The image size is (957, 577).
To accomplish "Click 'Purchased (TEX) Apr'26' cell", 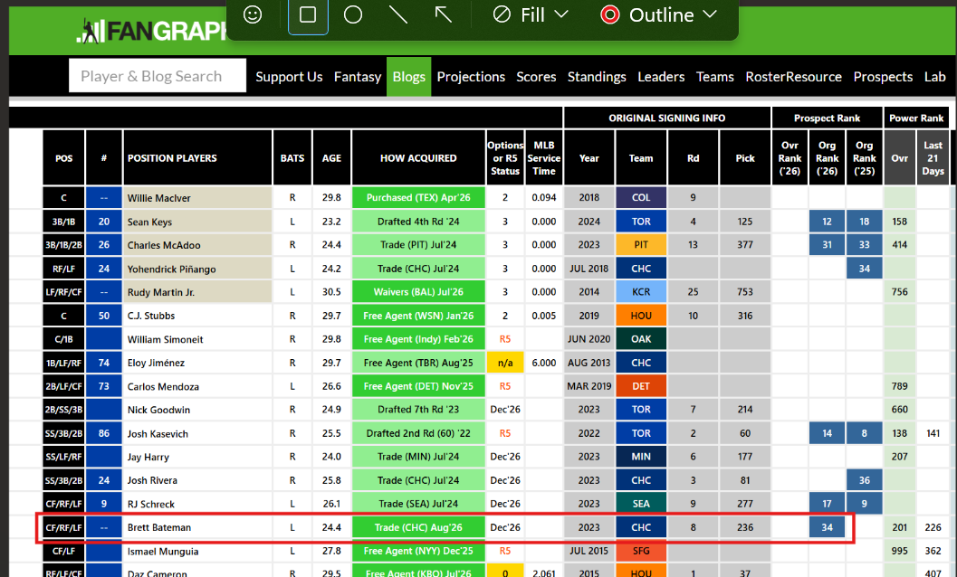I will [418, 198].
